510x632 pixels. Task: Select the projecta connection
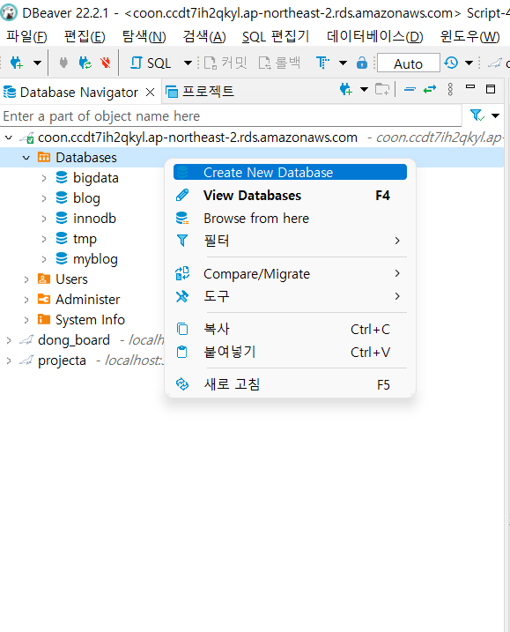[62, 361]
